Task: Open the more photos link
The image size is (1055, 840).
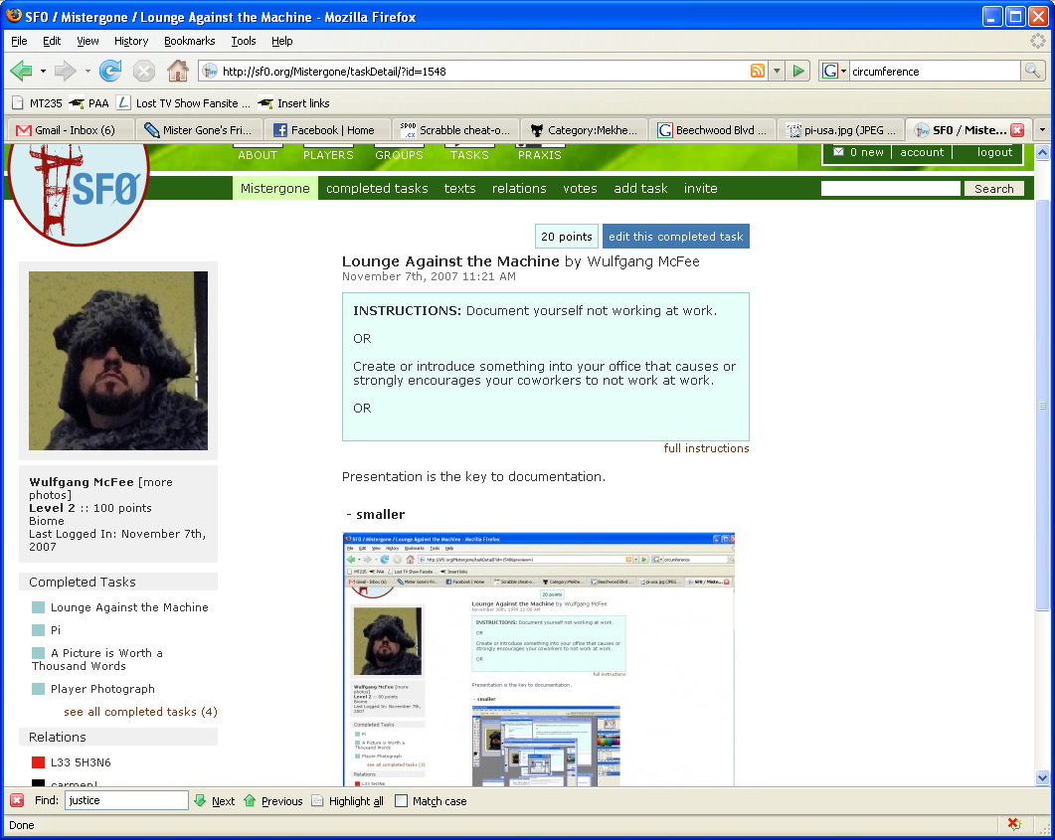Action: (x=100, y=488)
